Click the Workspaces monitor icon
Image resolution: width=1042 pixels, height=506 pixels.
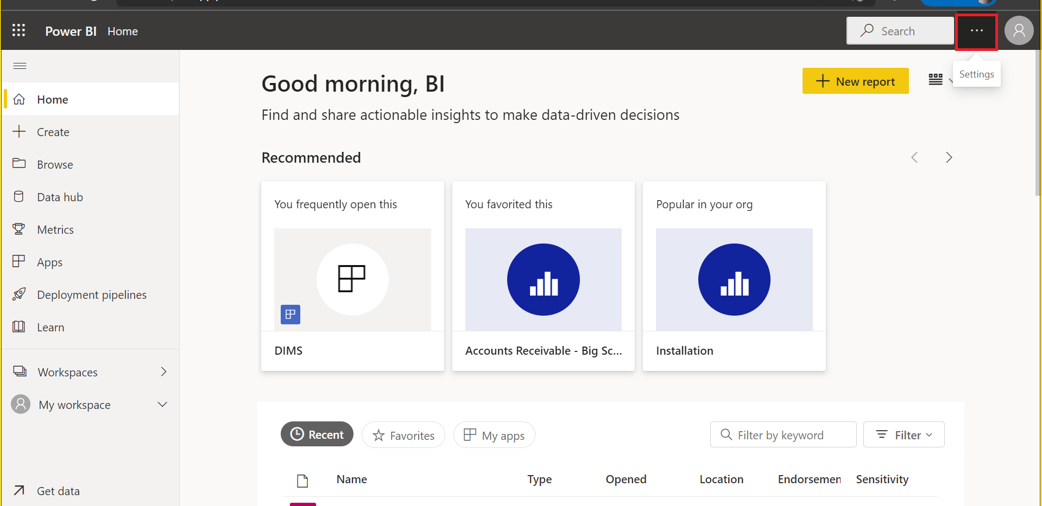click(x=20, y=372)
